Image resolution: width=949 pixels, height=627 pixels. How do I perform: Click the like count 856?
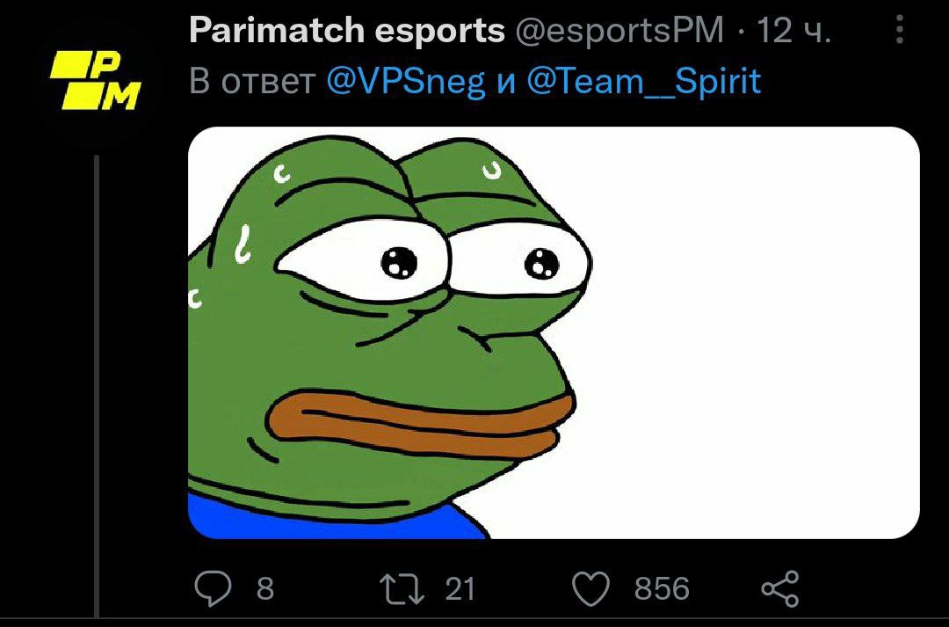tap(662, 589)
